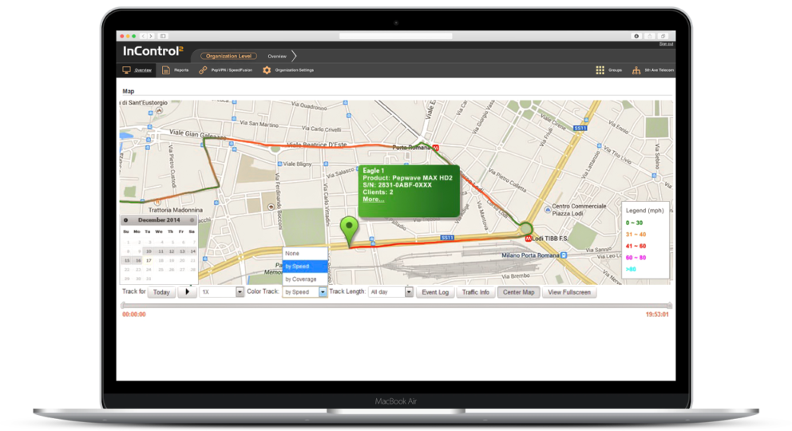792x431 pixels.
Task: Click the browser share icon
Action: [x=650, y=37]
